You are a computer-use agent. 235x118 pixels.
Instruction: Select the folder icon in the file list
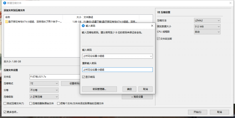(x=6, y=21)
